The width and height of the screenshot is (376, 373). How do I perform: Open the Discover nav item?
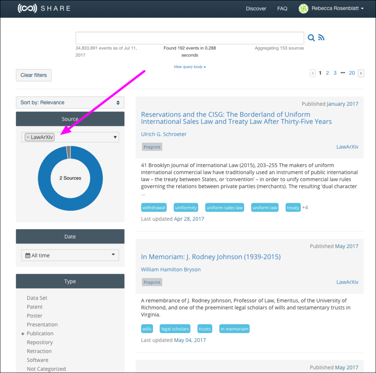[256, 9]
